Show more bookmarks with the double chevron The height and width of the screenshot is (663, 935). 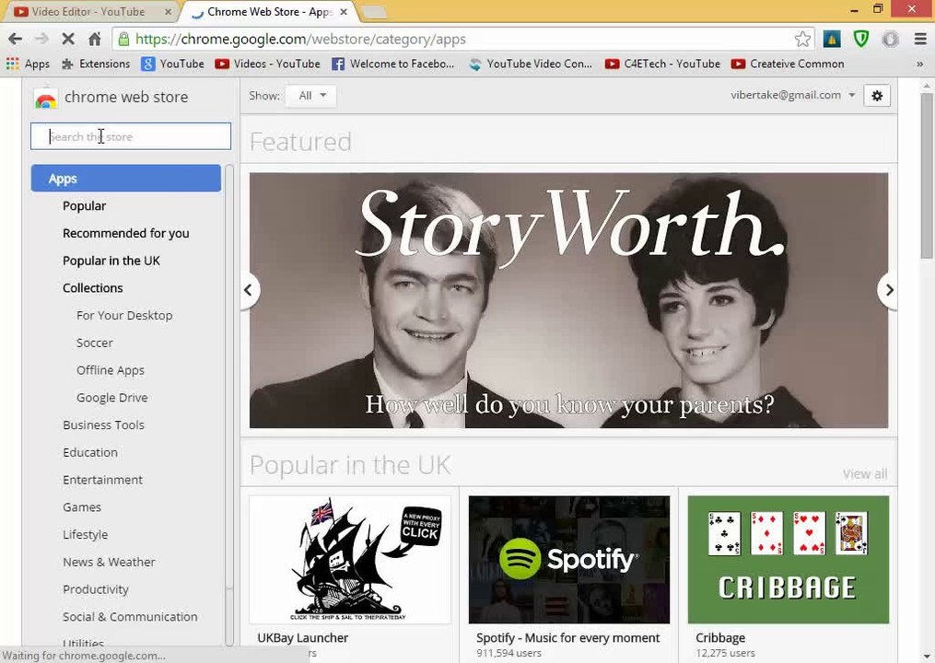coord(919,64)
